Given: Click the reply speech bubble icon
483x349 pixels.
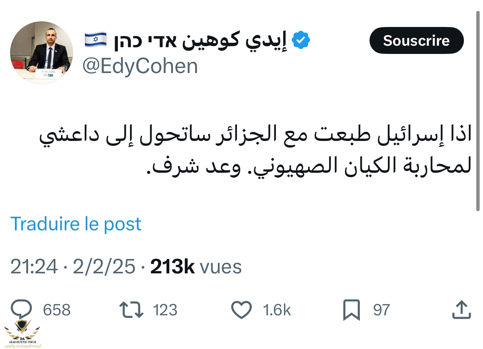Looking at the screenshot, I should click(21, 309).
